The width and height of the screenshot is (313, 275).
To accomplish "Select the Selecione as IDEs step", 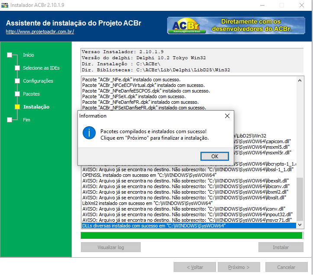I will point(41,68).
